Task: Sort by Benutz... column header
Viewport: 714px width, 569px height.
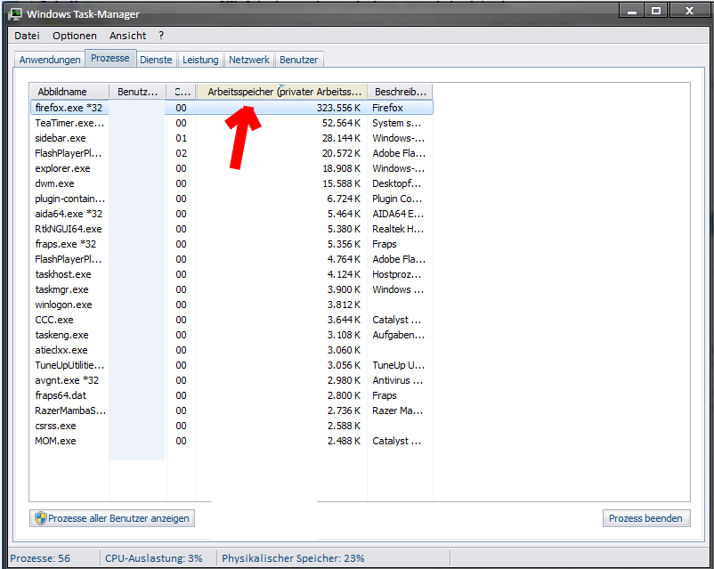Action: coord(137,92)
